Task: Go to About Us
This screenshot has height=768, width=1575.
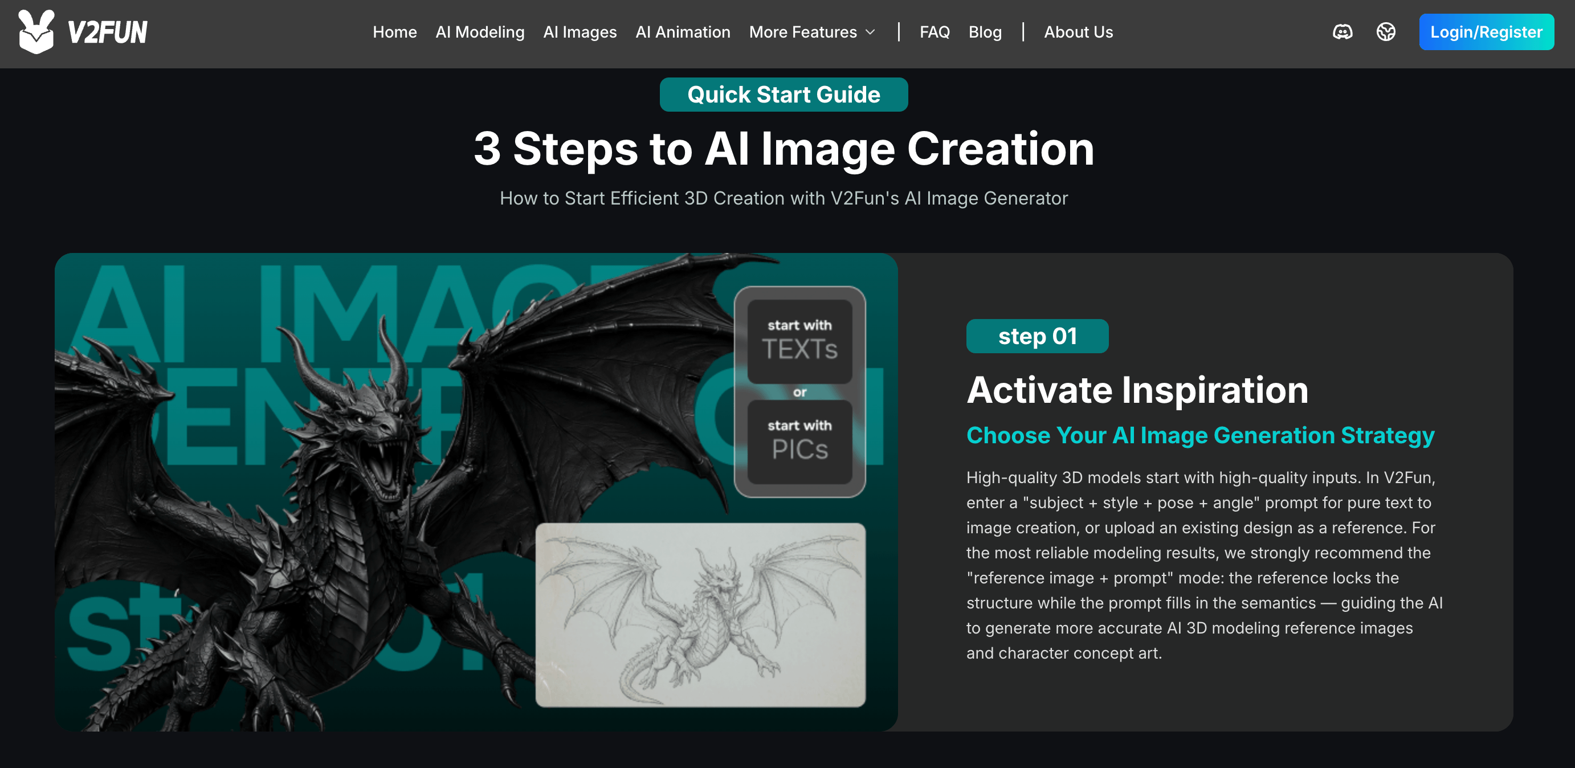Action: click(1078, 32)
